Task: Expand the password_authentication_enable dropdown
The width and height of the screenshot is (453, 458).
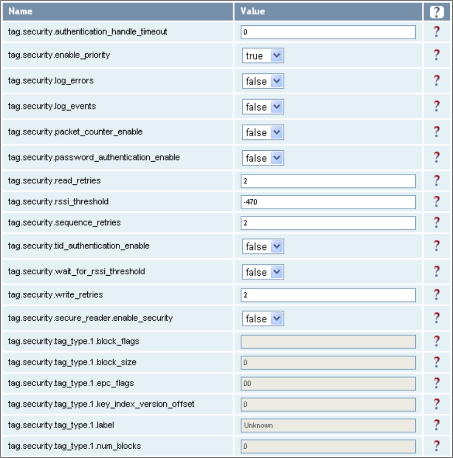Action: (x=263, y=158)
